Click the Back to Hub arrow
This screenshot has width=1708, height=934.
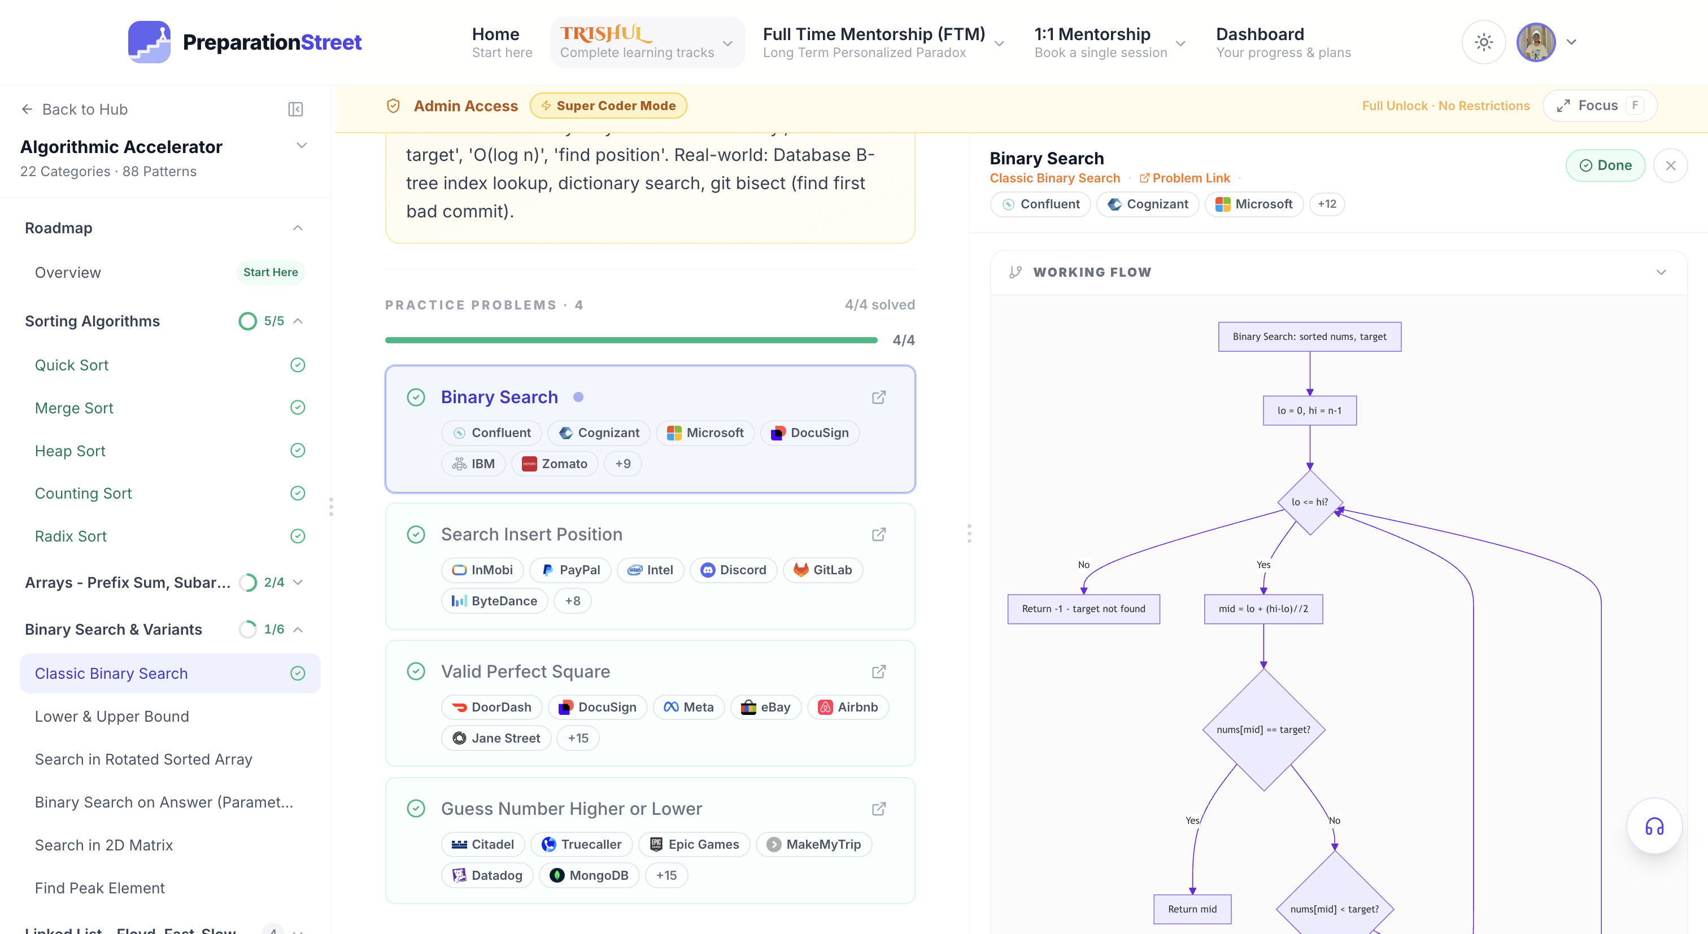(x=27, y=110)
